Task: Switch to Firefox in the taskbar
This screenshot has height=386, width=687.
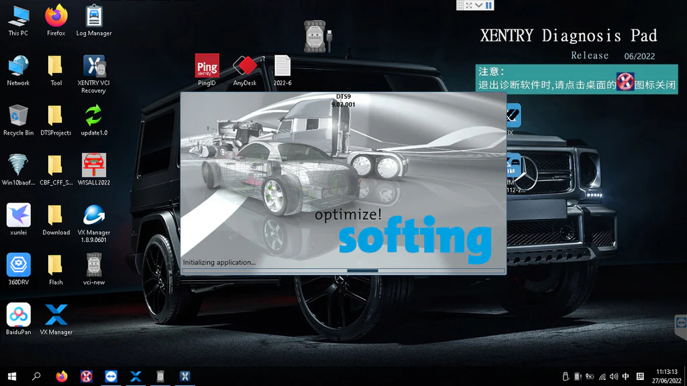Action: (62, 377)
